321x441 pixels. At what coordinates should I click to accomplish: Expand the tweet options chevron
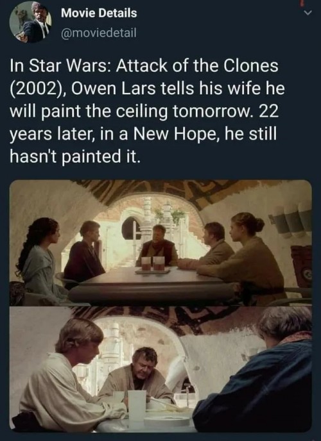coord(308,13)
